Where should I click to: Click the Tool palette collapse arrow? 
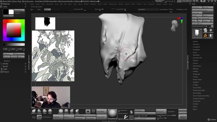point(190,4)
